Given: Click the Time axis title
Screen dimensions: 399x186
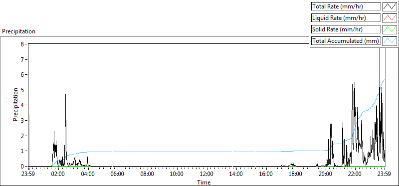Looking at the screenshot, I should pyautogui.click(x=204, y=182).
